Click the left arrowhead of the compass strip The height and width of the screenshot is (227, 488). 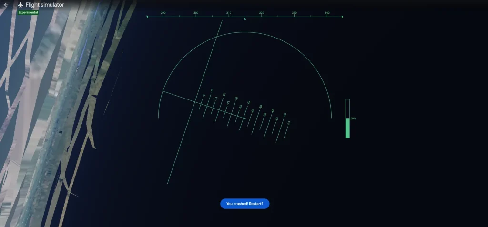147,17
